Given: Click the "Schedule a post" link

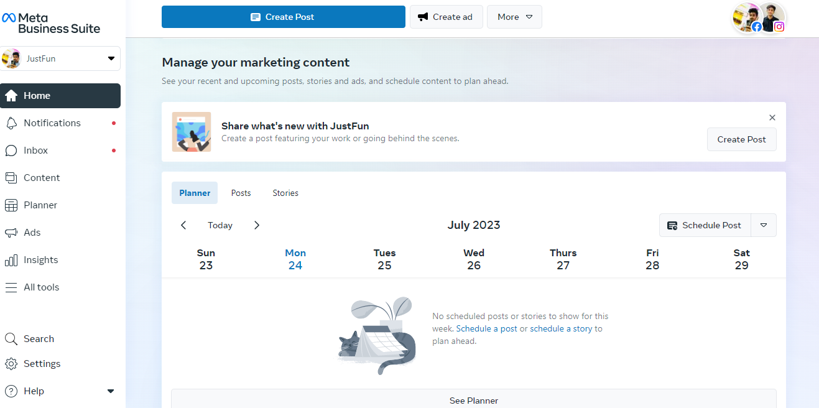Looking at the screenshot, I should [486, 328].
